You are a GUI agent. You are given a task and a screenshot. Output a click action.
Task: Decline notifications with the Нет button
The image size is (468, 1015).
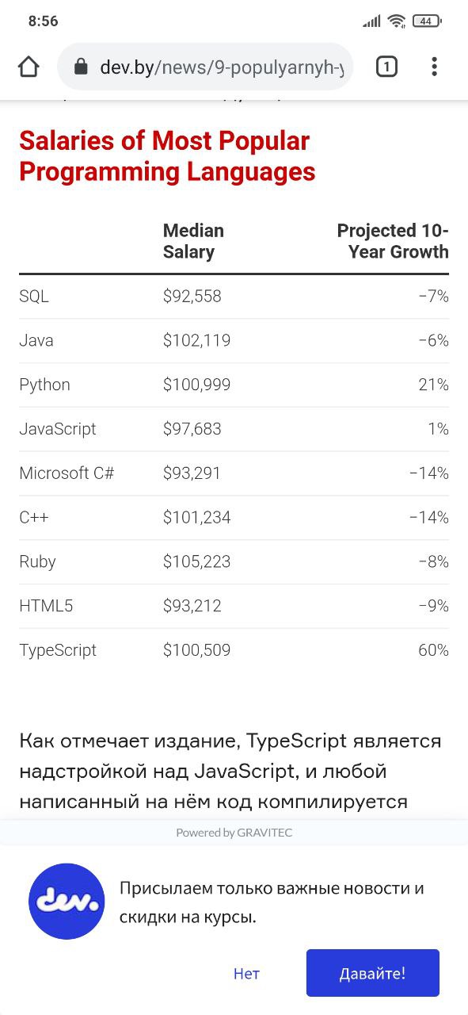coord(246,973)
